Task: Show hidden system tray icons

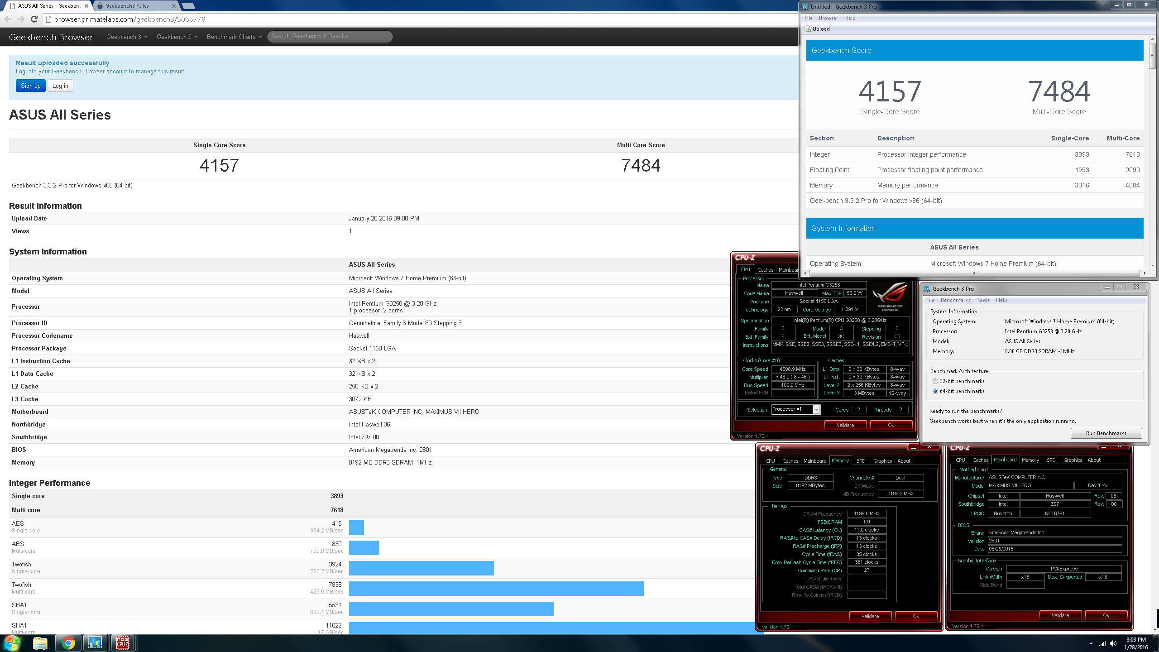Action: click(x=1091, y=643)
